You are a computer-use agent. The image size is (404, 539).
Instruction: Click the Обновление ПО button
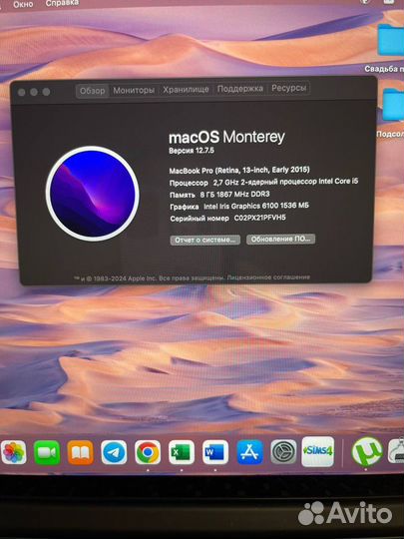tap(280, 240)
